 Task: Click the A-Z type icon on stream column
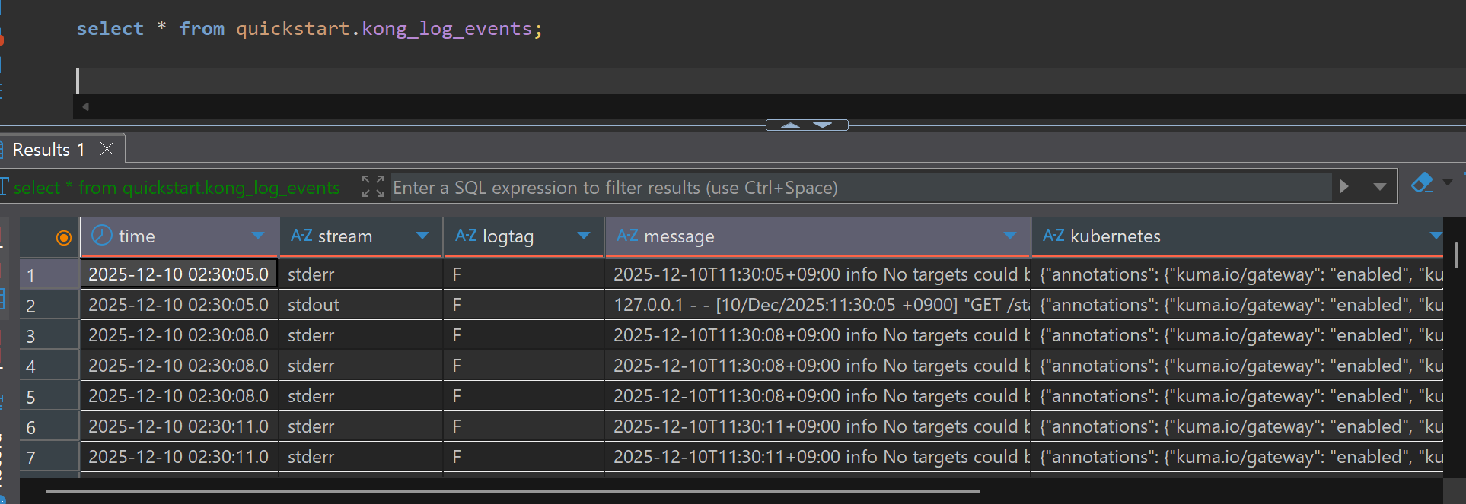[301, 236]
